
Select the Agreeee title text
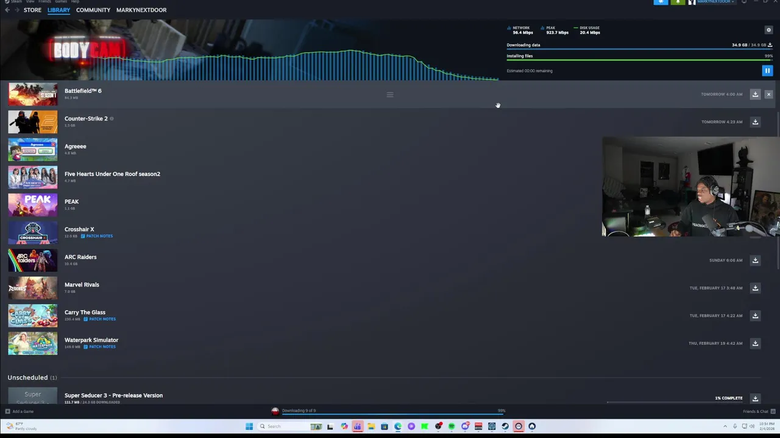(x=76, y=147)
